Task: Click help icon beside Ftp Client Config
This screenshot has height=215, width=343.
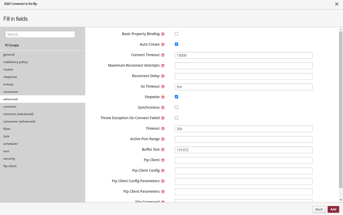Action: pos(163,171)
